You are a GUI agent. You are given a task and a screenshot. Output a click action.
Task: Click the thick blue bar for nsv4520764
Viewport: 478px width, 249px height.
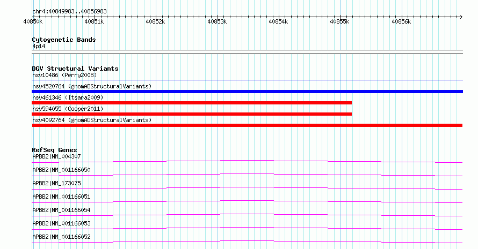tap(247, 92)
